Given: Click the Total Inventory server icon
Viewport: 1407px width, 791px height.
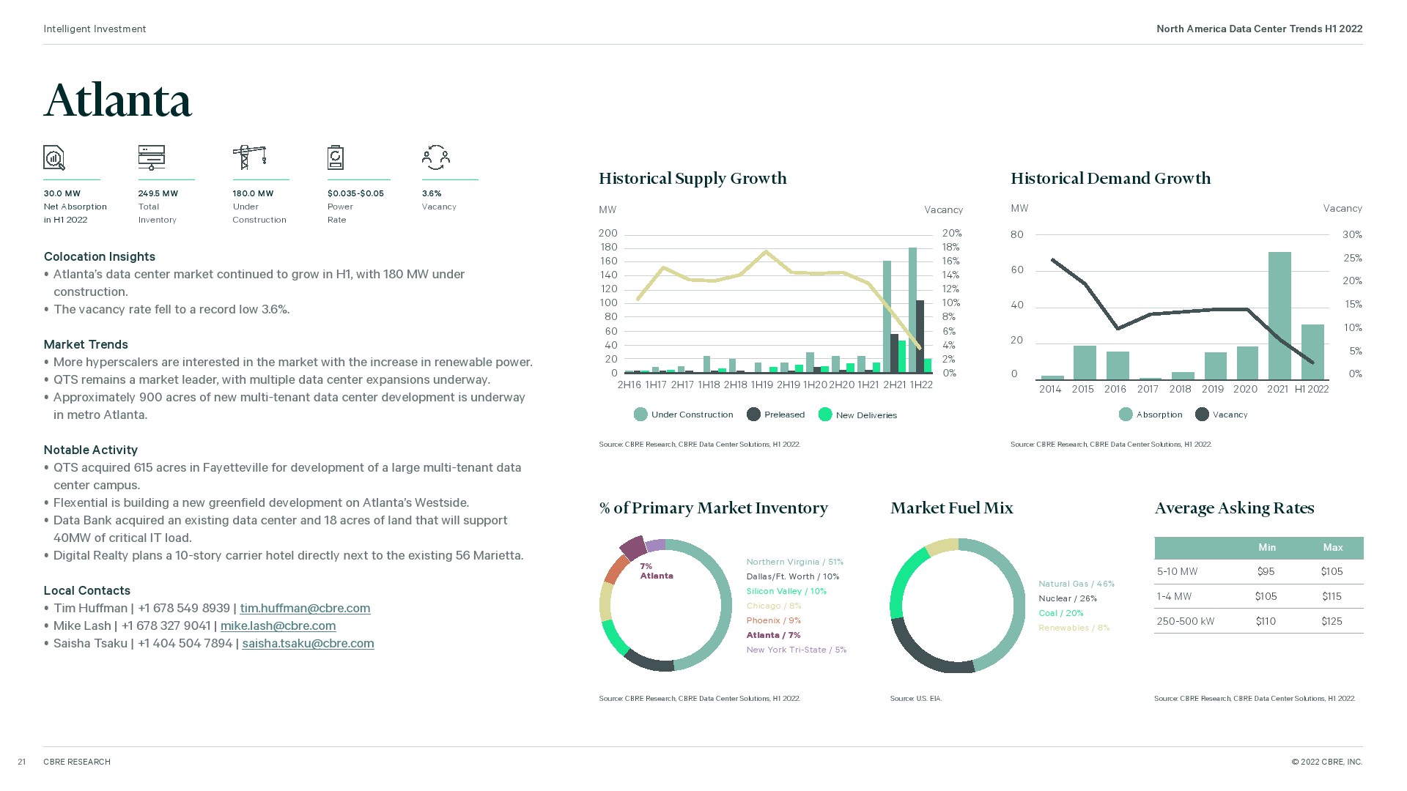Looking at the screenshot, I should click(151, 157).
